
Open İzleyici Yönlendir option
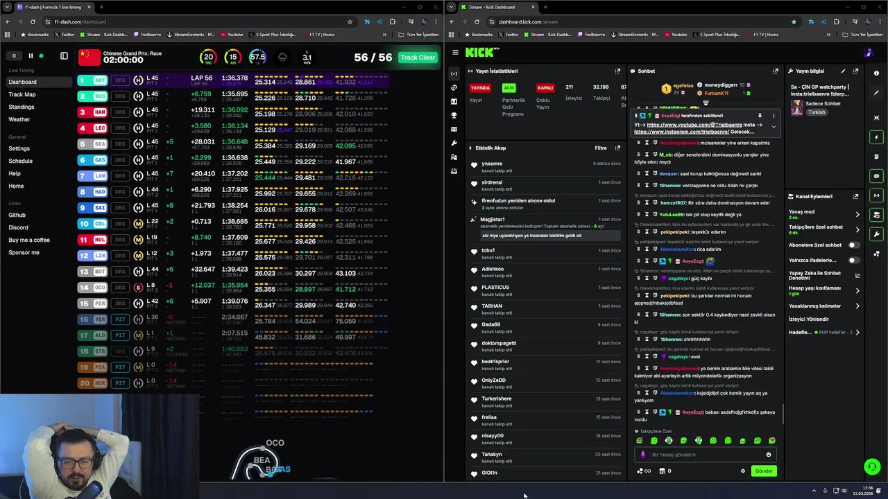coord(809,319)
